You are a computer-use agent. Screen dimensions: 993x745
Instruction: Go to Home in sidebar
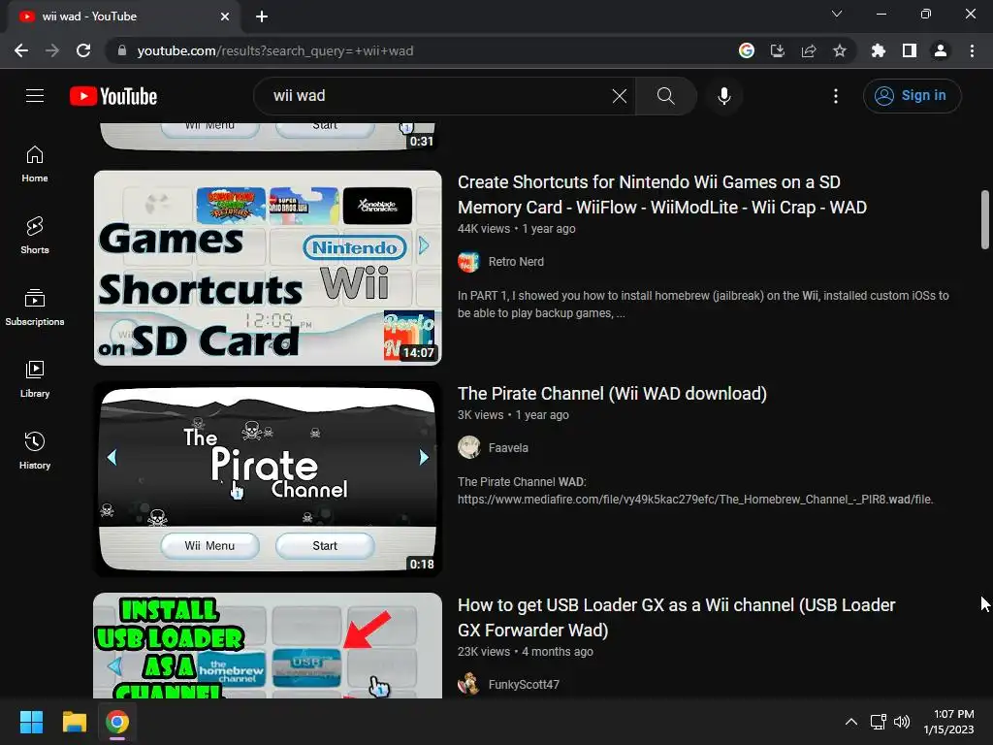(35, 163)
